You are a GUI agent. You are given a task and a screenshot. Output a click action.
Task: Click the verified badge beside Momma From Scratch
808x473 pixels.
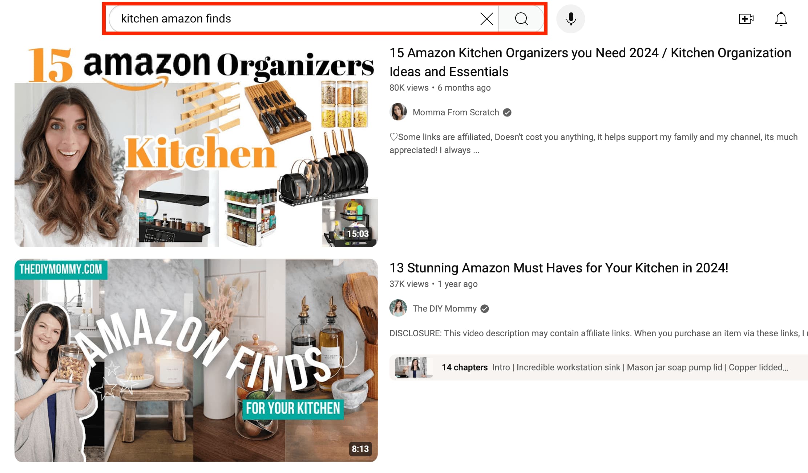point(507,112)
